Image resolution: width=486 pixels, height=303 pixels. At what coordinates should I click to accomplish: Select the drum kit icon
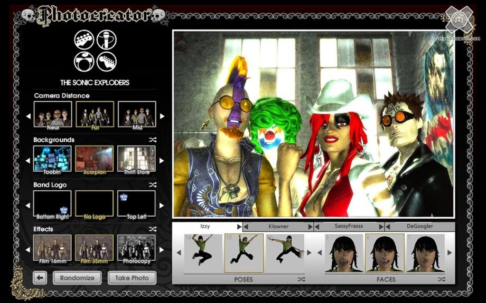coord(85,62)
